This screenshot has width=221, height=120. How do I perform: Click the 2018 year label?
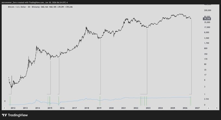click(87, 108)
